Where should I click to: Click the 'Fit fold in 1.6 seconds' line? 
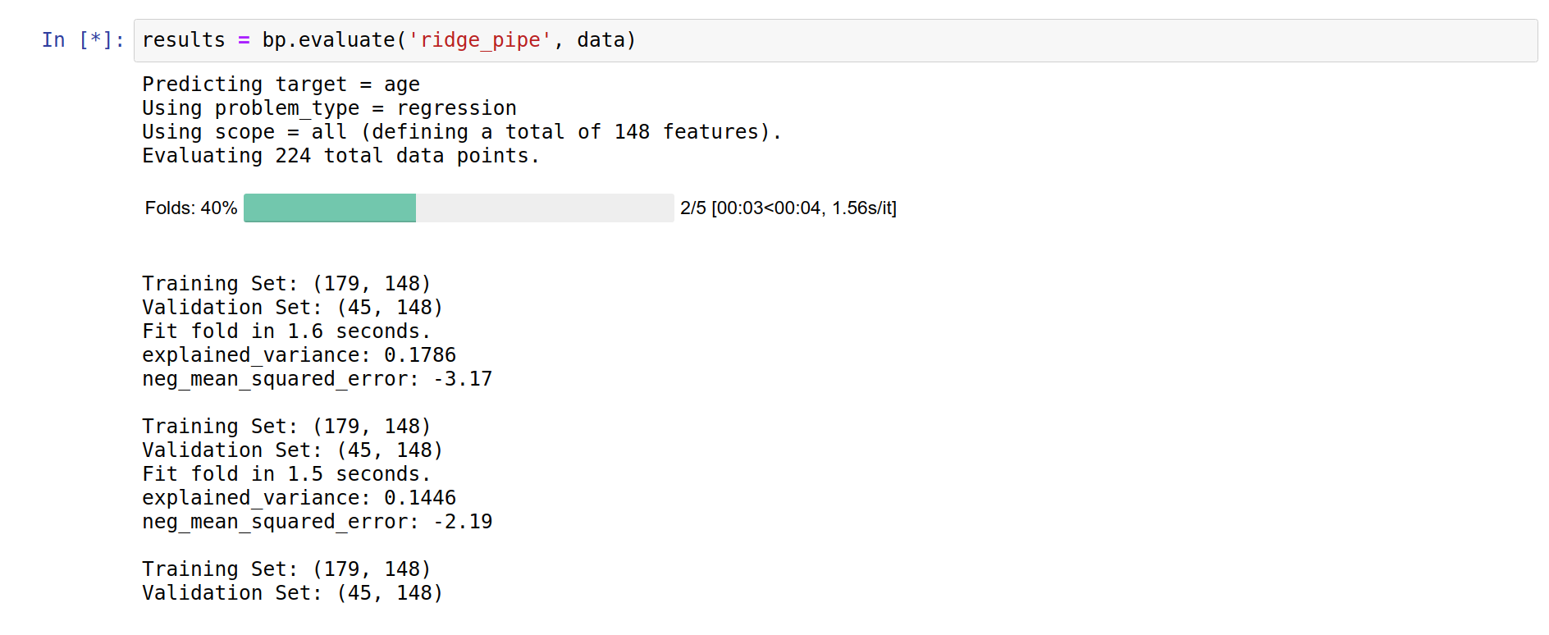(286, 331)
